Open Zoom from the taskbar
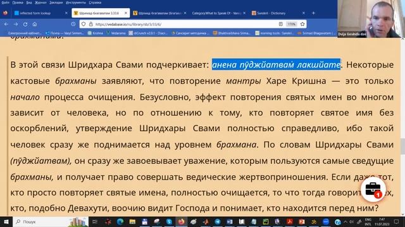Screen dimensions: 405x227 pyautogui.click(x=326, y=221)
